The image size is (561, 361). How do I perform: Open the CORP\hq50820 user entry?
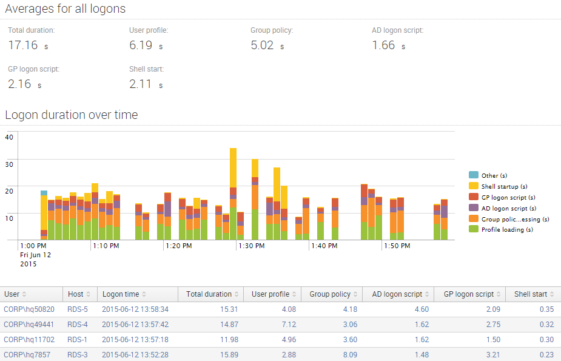coord(30,309)
